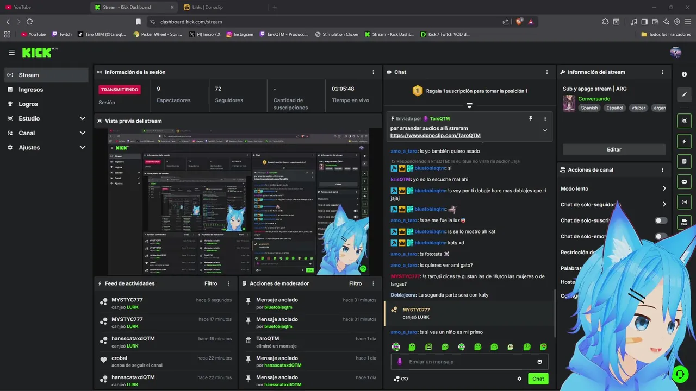Click the reload page button

pyautogui.click(x=29, y=22)
